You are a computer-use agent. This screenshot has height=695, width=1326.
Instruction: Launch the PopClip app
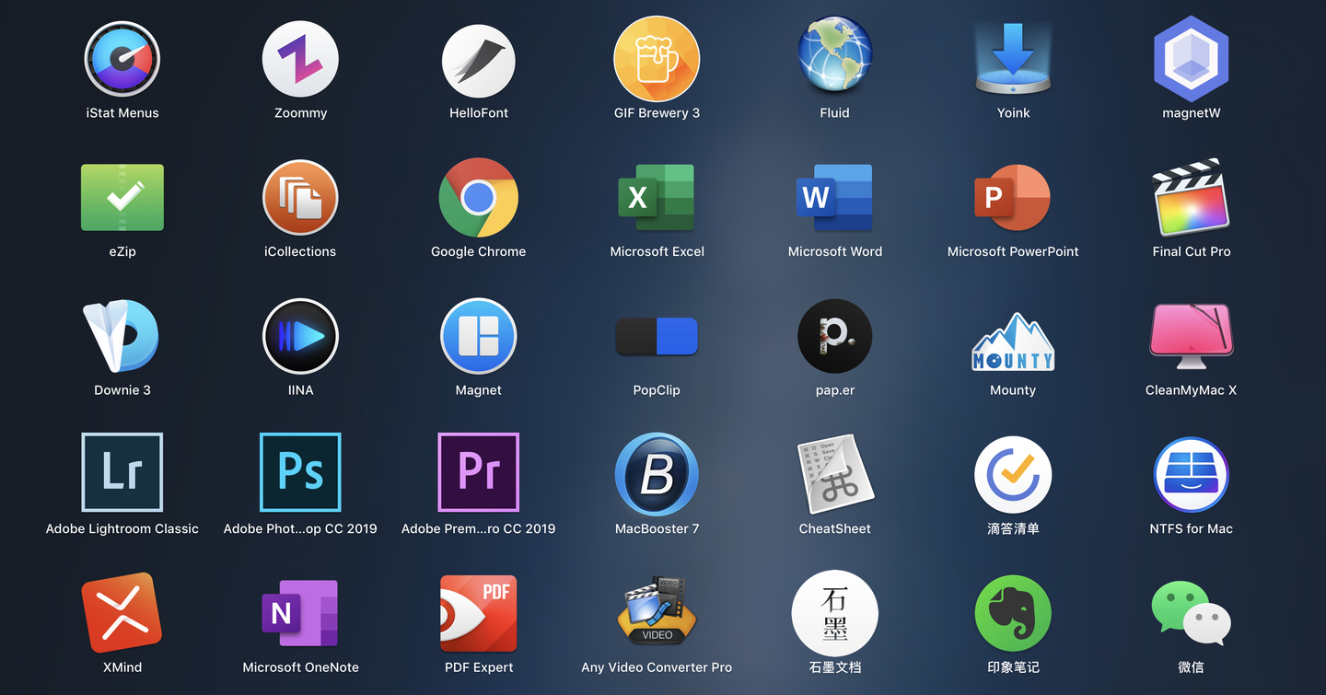tap(657, 337)
